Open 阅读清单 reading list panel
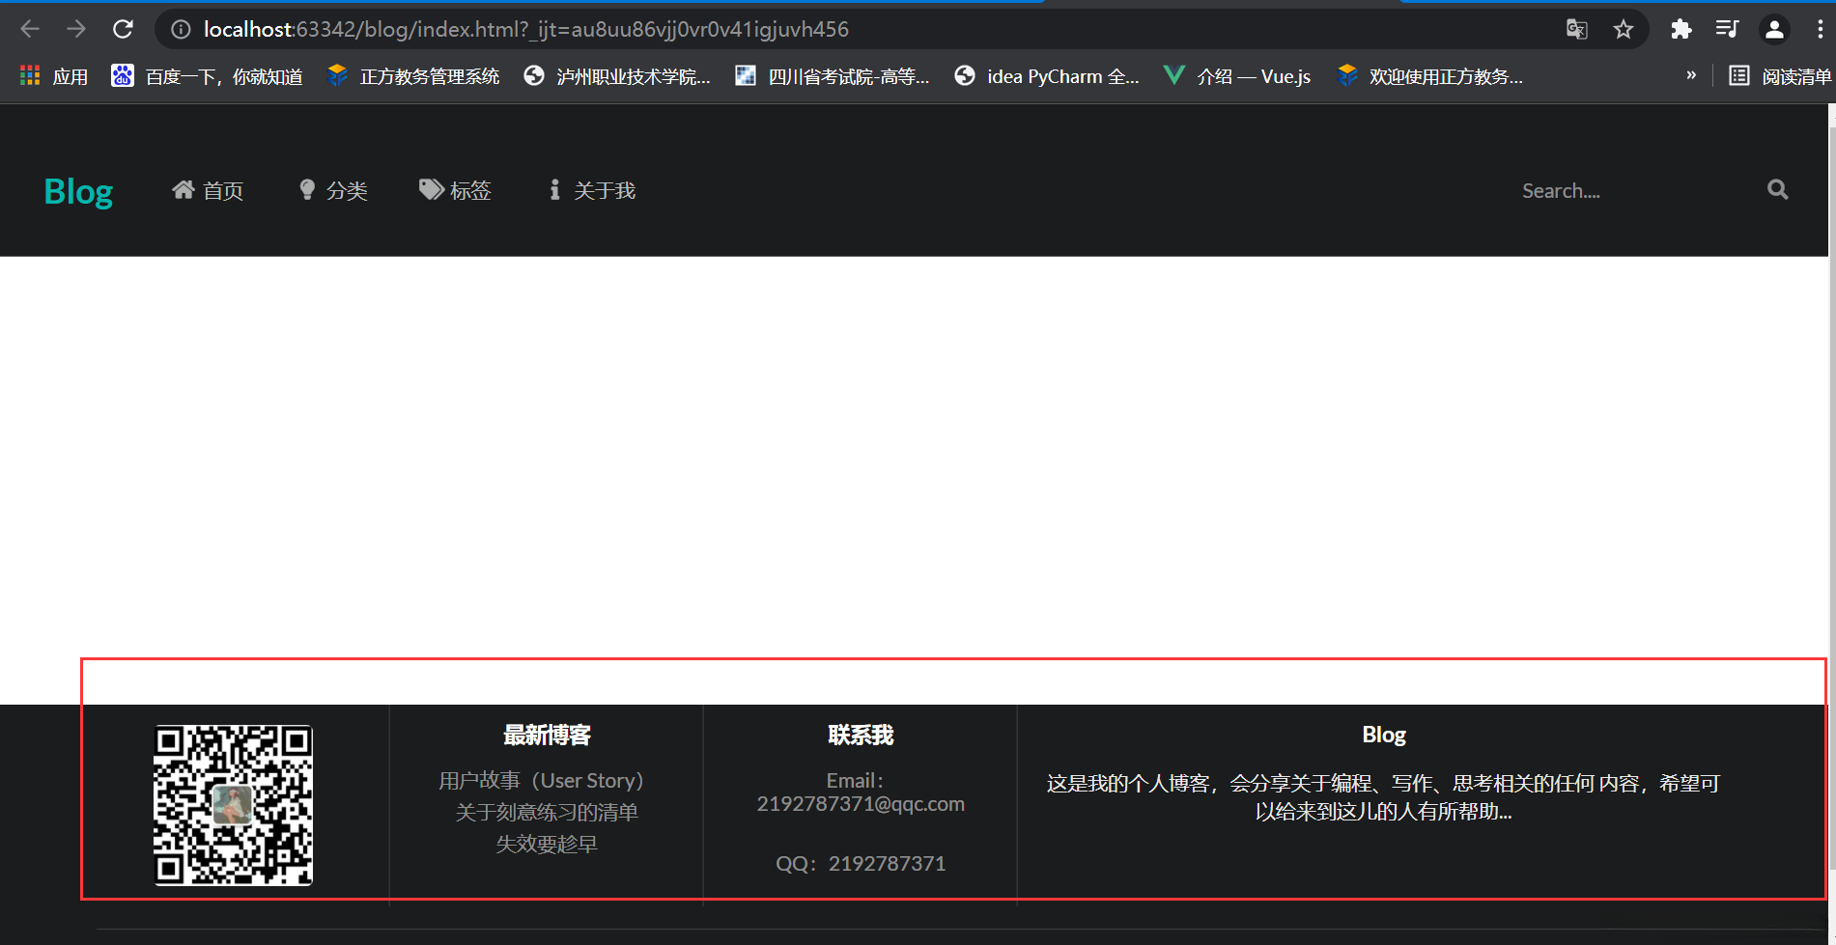The image size is (1836, 945). point(1794,75)
